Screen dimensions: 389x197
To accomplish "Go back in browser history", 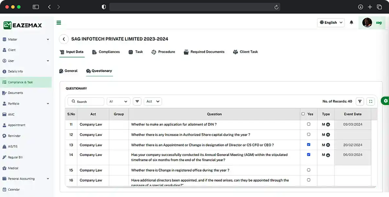I will (x=49, y=7).
